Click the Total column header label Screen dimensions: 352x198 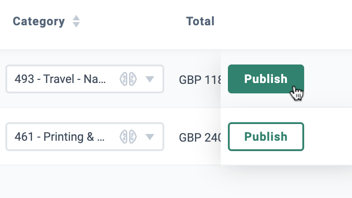point(200,21)
